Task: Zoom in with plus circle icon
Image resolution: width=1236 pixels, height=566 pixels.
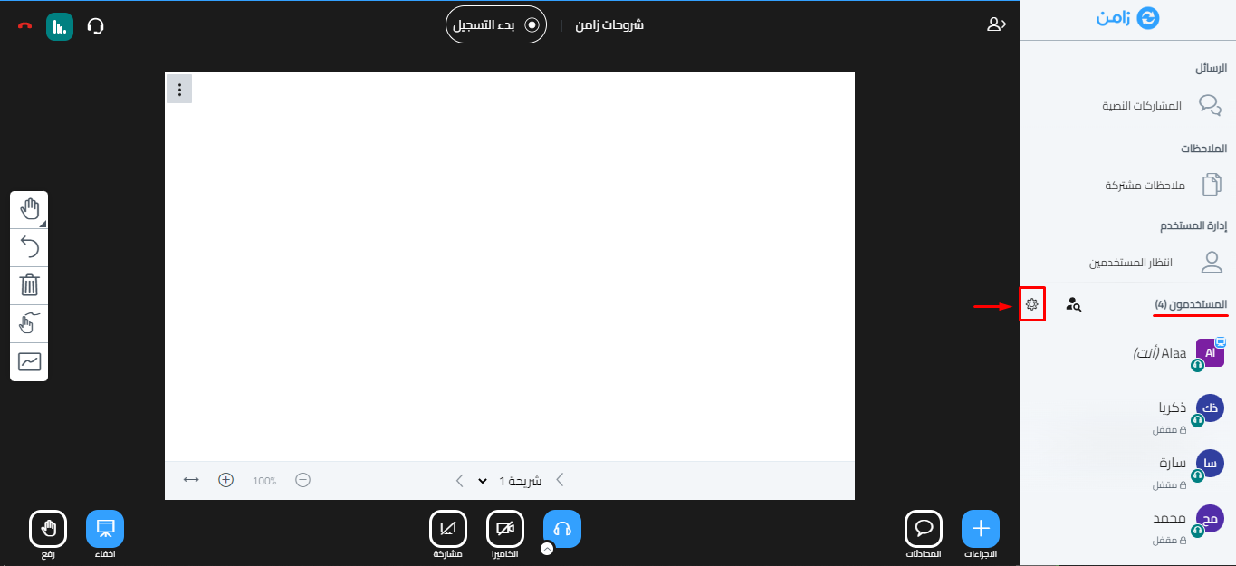Action: point(226,480)
